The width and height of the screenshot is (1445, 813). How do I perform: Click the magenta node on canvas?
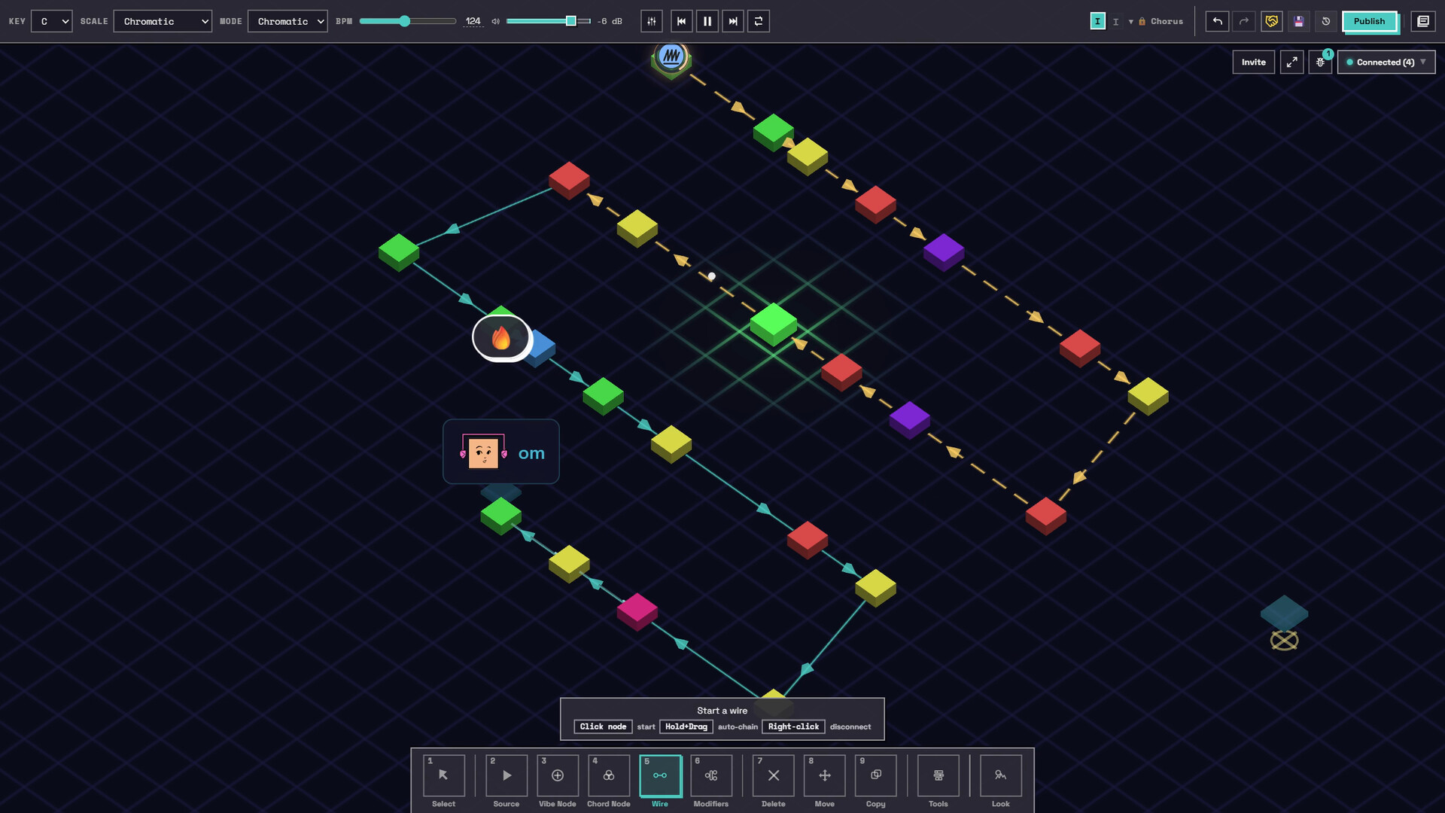point(637,611)
